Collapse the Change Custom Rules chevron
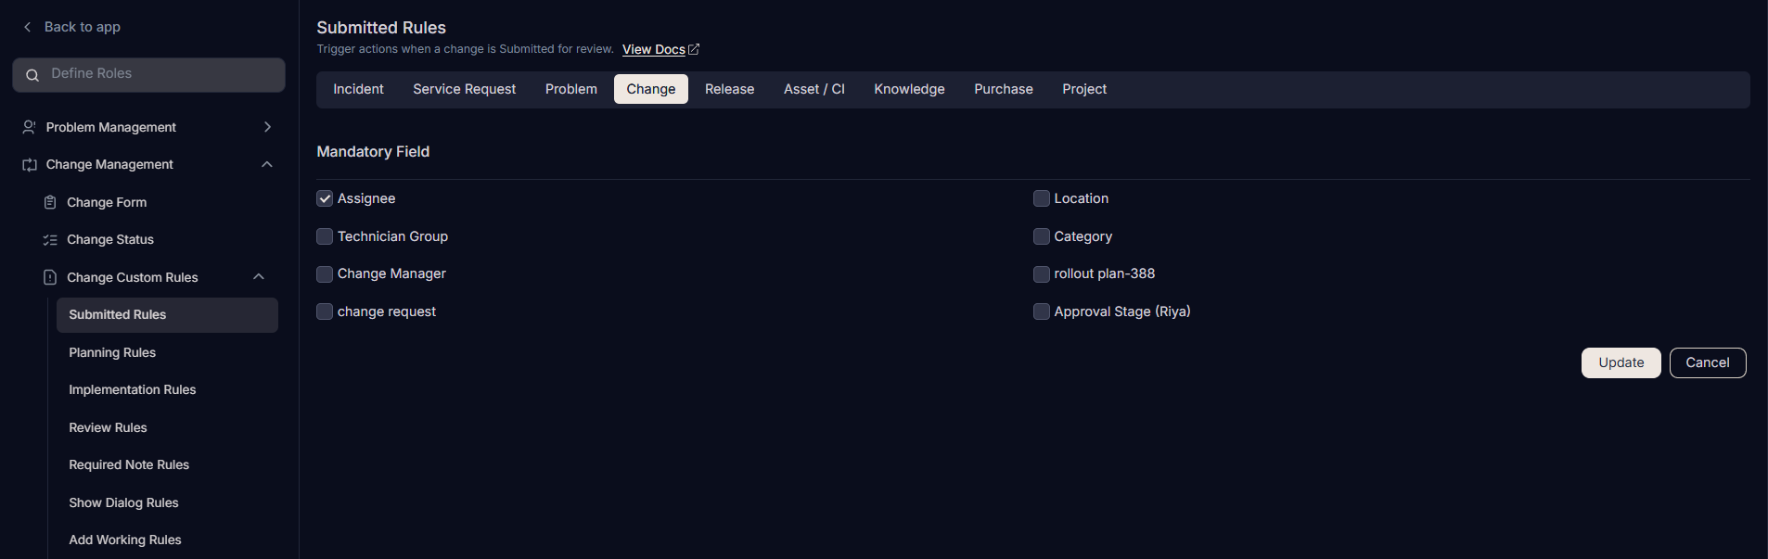1768x559 pixels. [259, 276]
